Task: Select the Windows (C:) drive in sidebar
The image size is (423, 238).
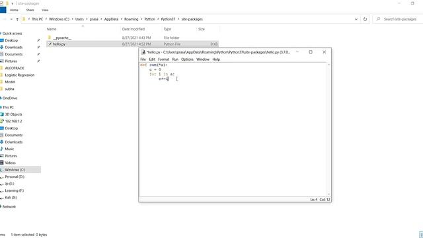Action: [15, 170]
